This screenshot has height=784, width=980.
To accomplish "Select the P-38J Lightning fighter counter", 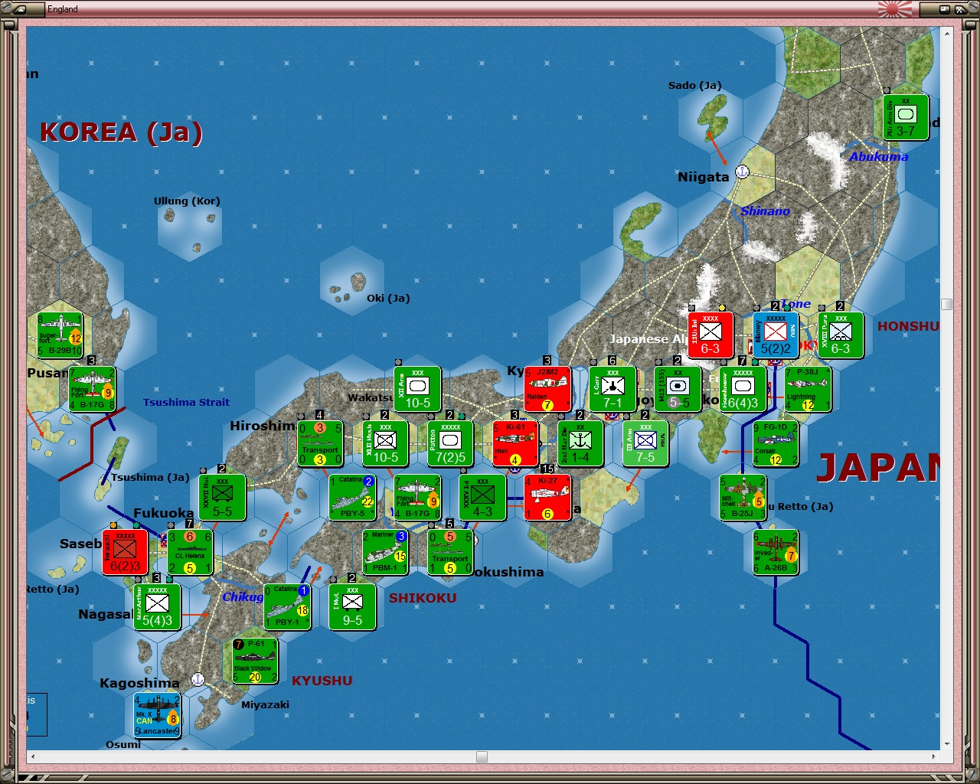I will 808,389.
